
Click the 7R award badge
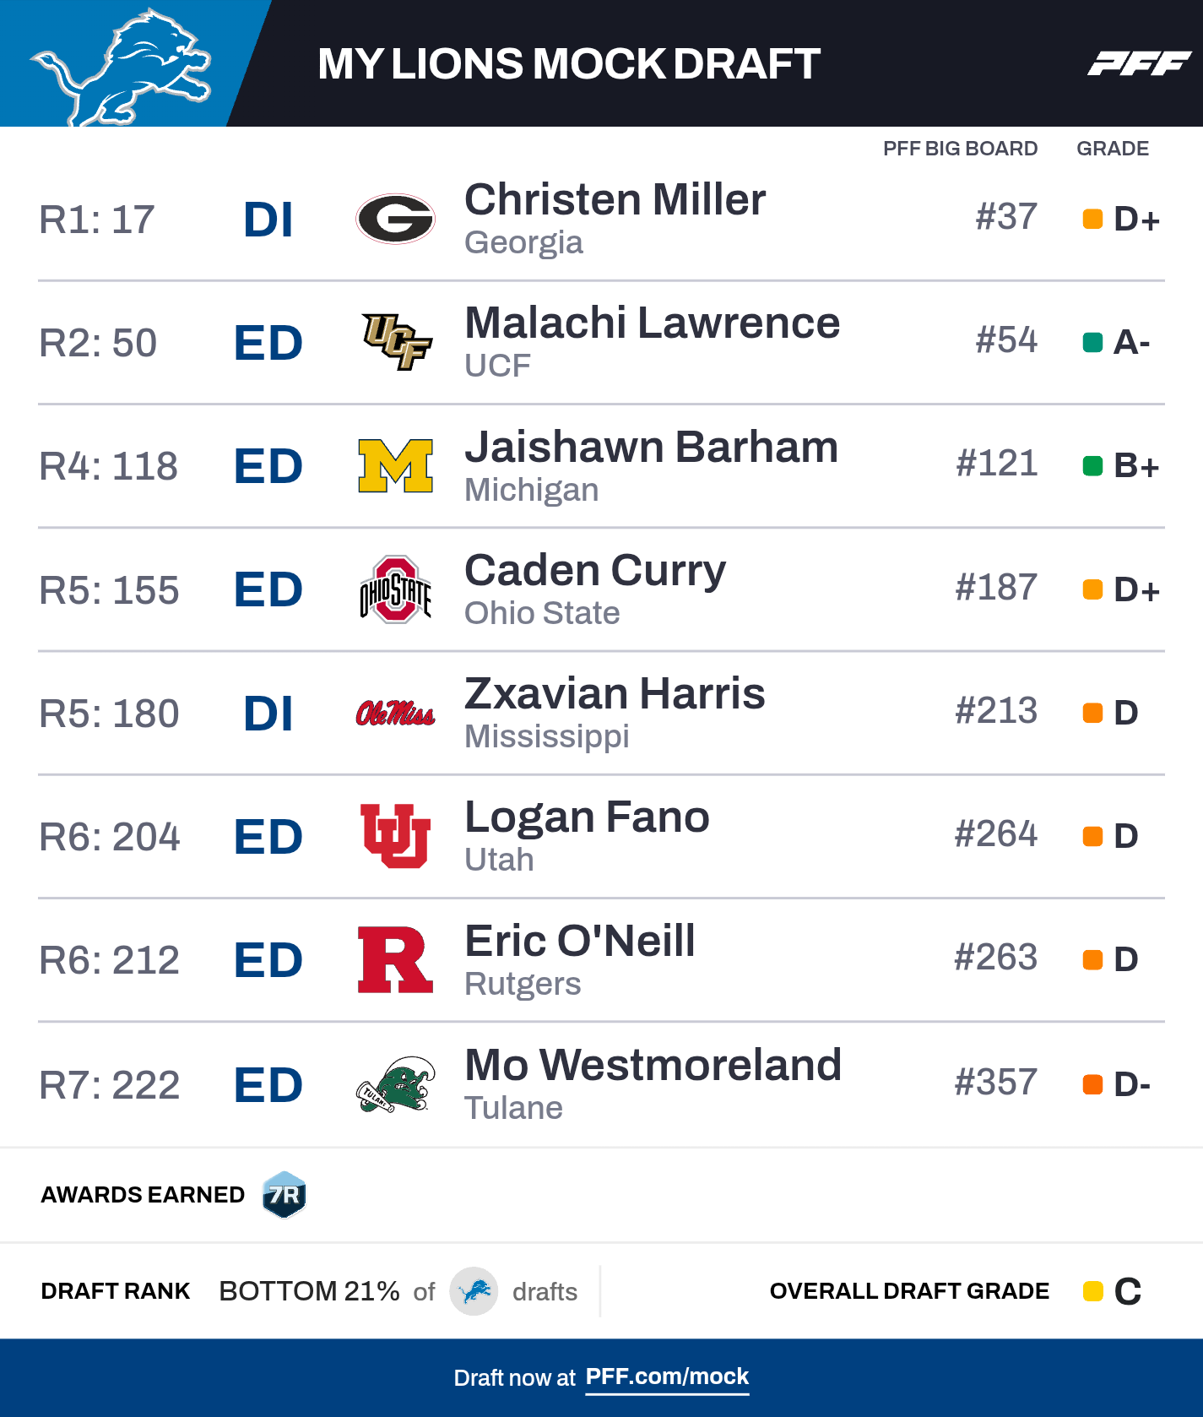pyautogui.click(x=284, y=1195)
